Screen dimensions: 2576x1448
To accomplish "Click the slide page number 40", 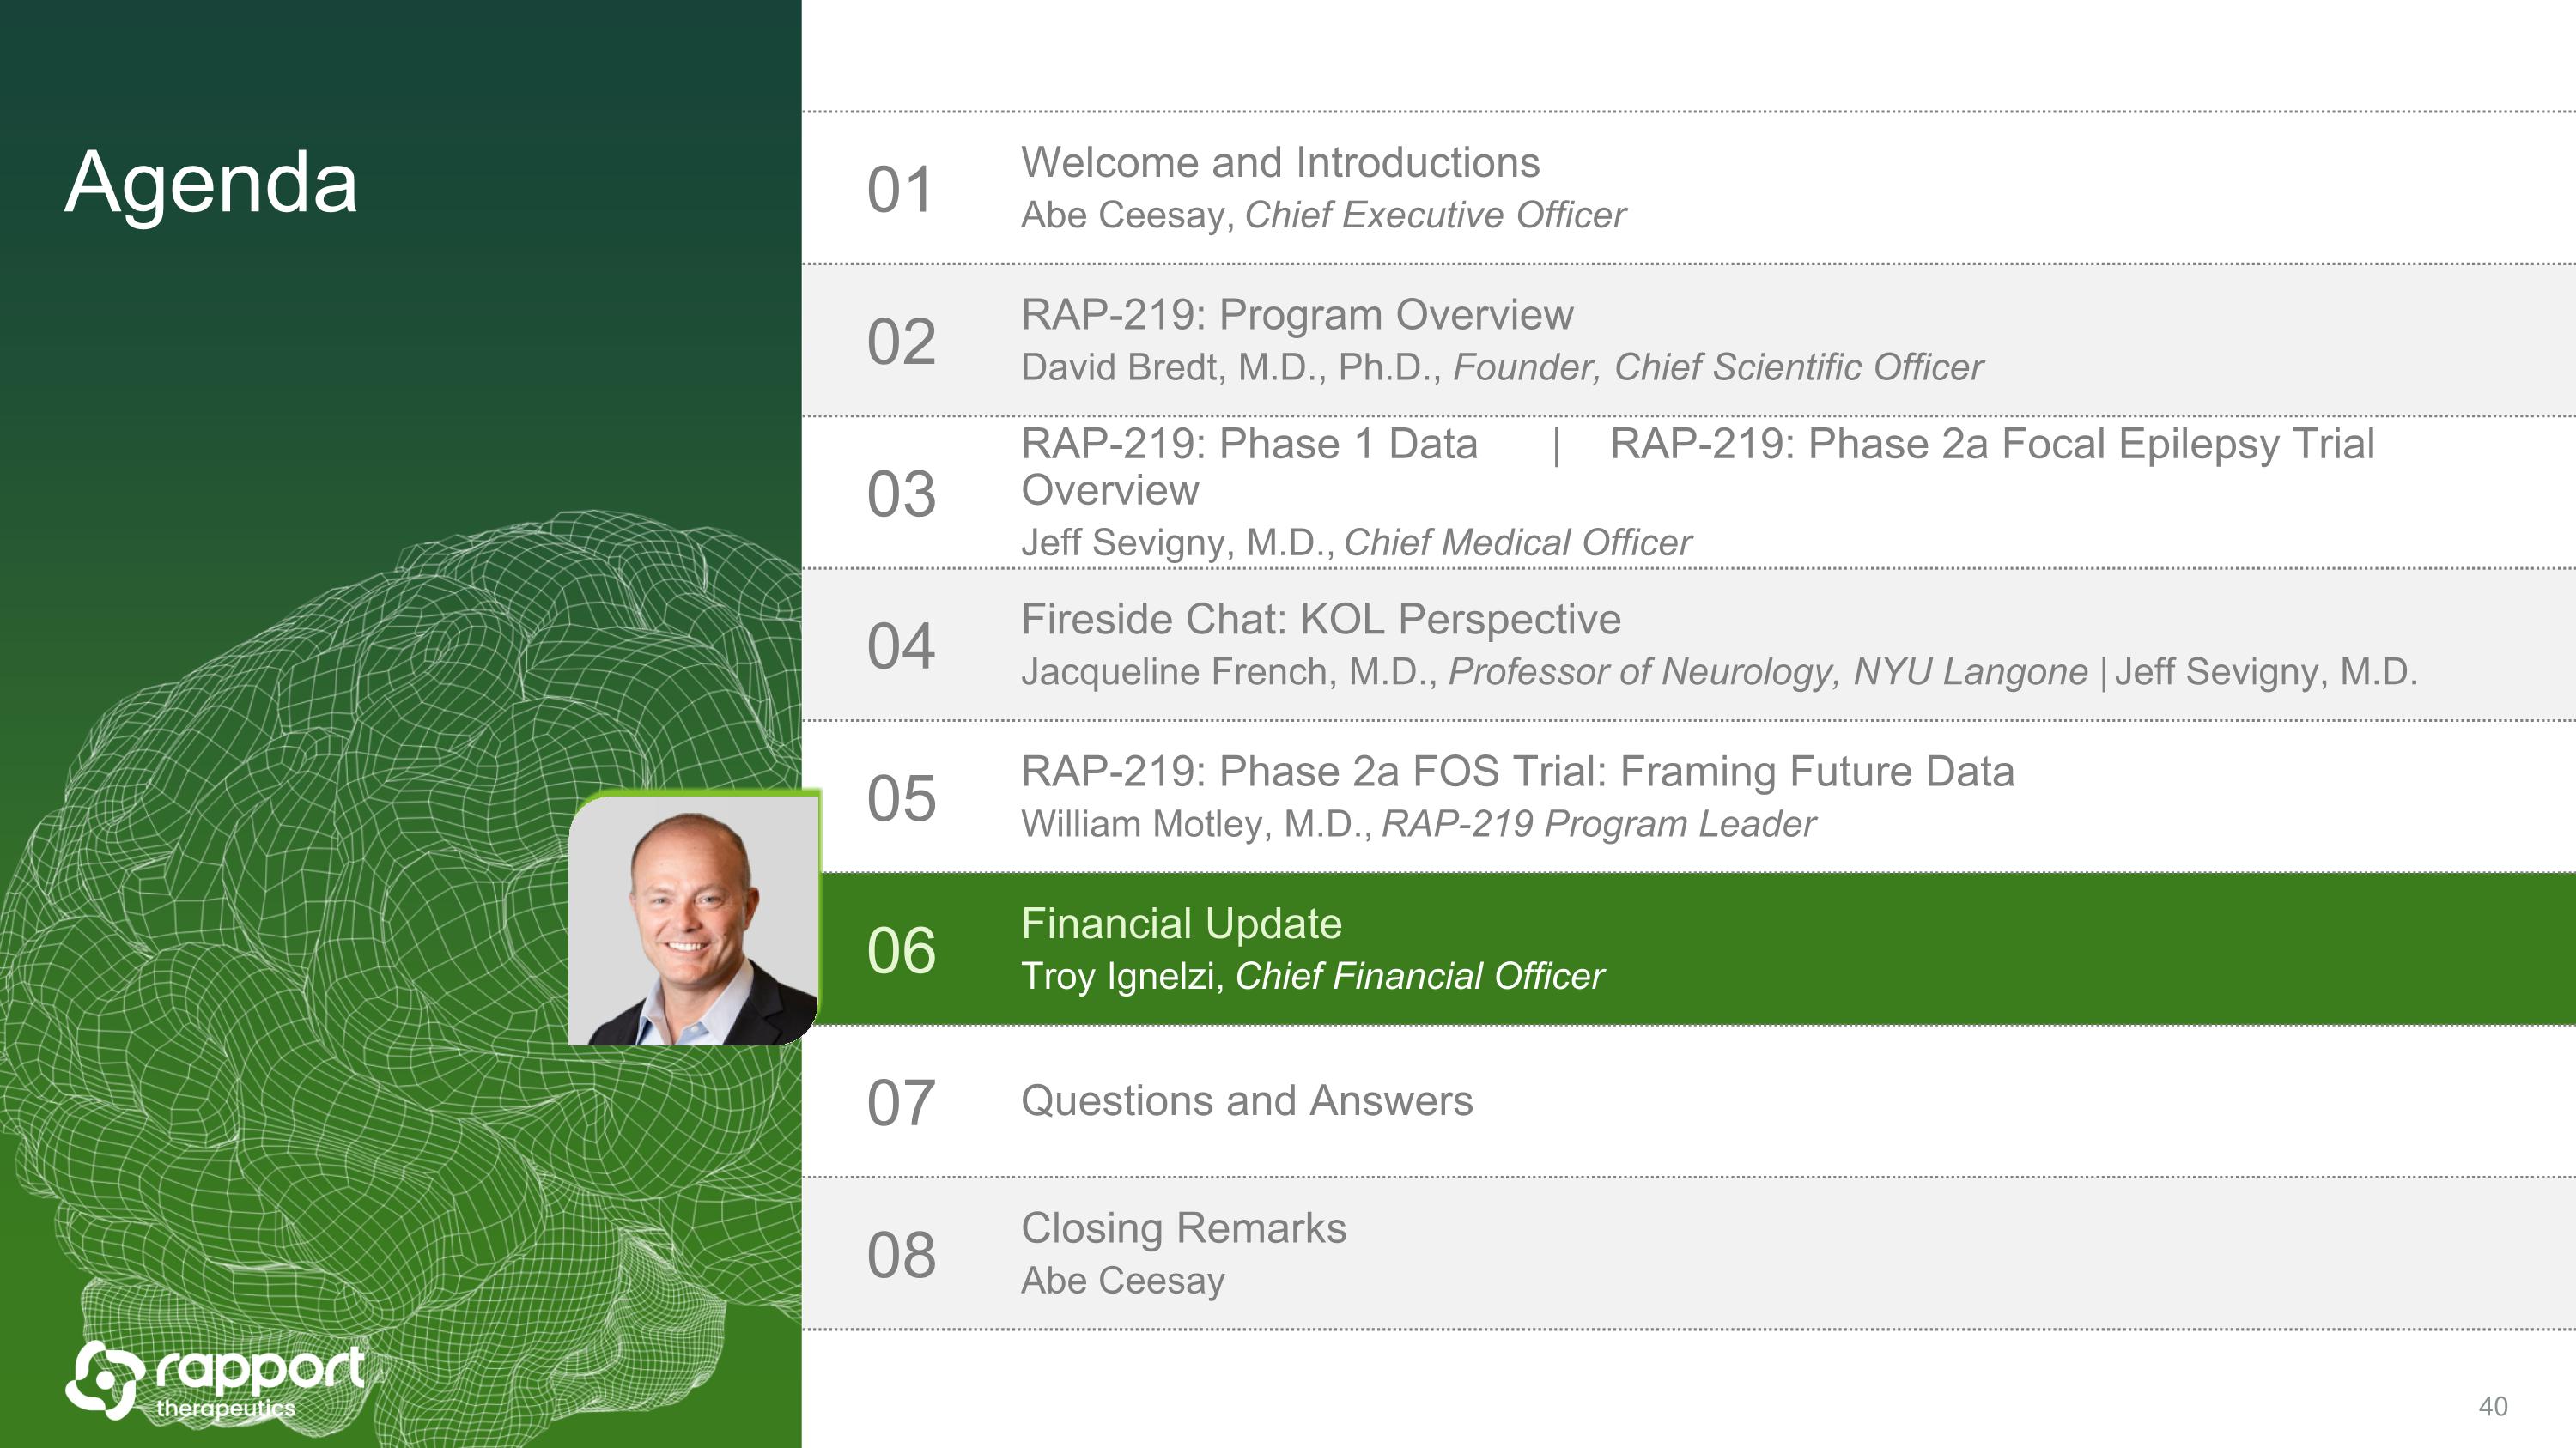I will tap(2492, 1406).
